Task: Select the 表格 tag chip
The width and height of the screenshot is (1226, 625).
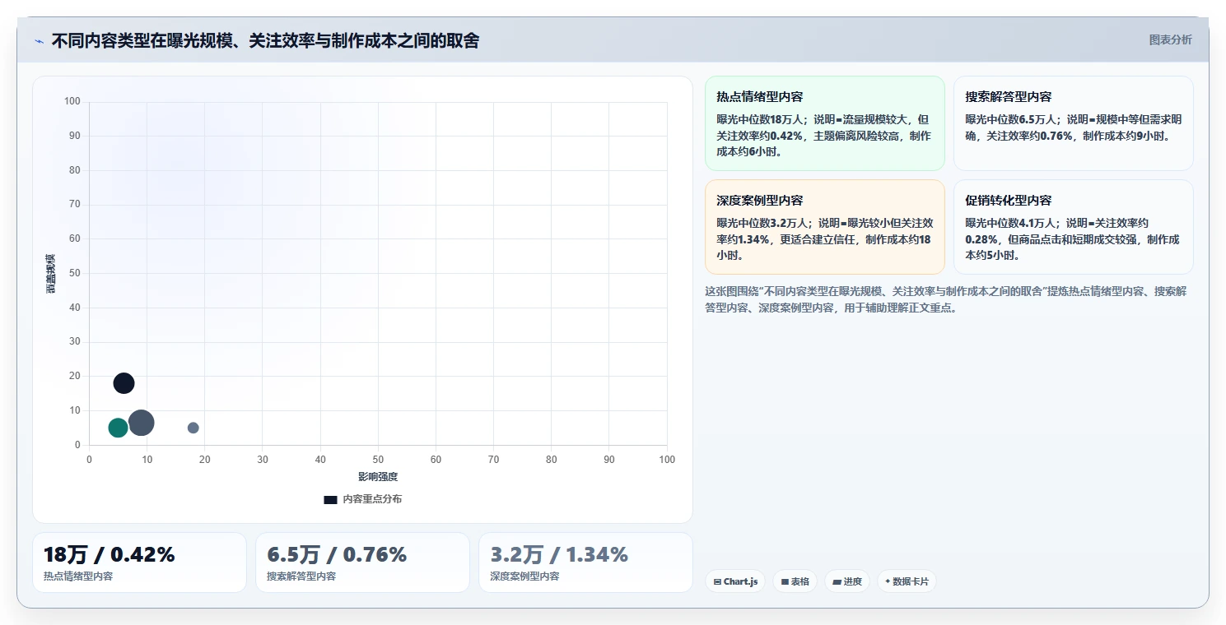Action: pos(795,581)
